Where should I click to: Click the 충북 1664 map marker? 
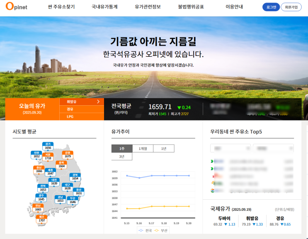(x=61, y=164)
